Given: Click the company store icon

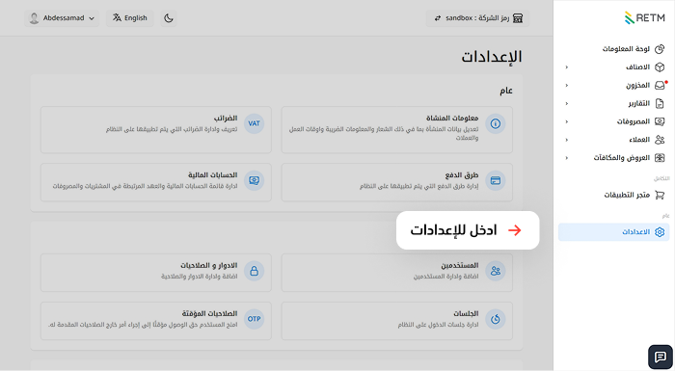Looking at the screenshot, I should [518, 18].
